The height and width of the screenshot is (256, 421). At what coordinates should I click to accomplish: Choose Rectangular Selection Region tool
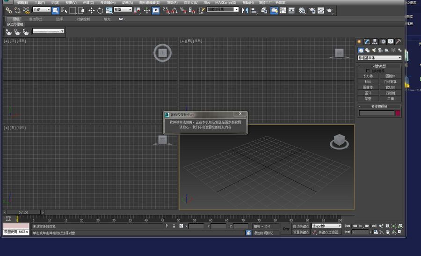[x=73, y=10]
